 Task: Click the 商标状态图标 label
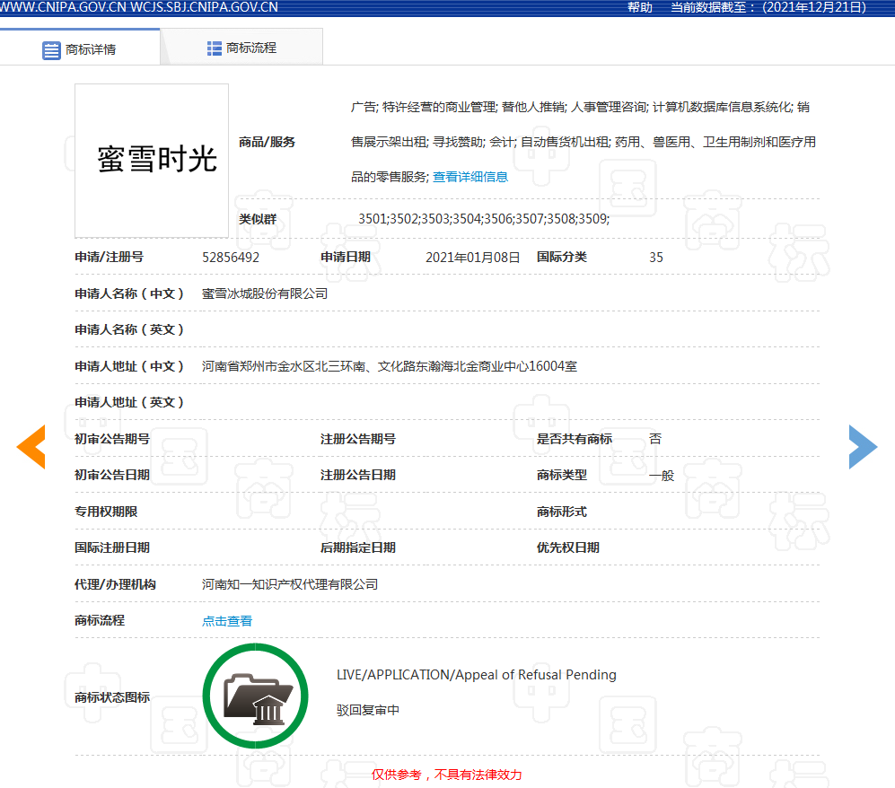point(112,697)
